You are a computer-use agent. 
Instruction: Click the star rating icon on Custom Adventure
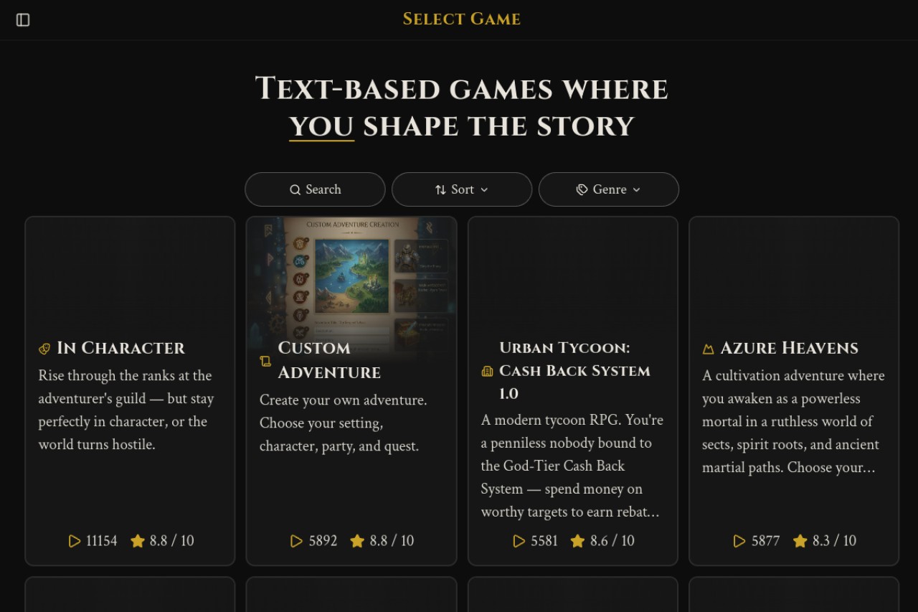coord(357,541)
